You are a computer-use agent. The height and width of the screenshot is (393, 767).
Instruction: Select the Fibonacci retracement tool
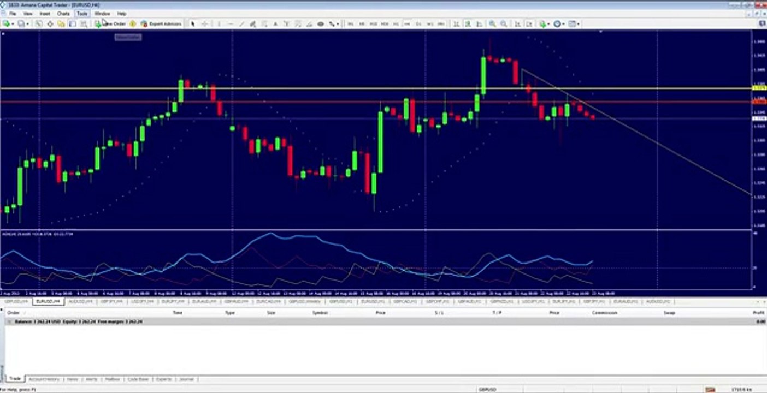(264, 23)
